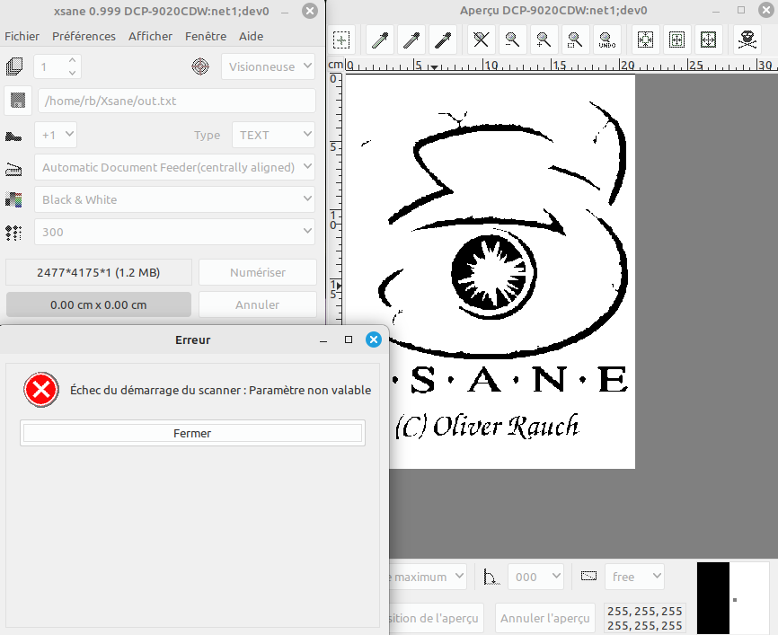The height and width of the screenshot is (635, 778).
Task: Click the Numériser button
Action: [258, 272]
